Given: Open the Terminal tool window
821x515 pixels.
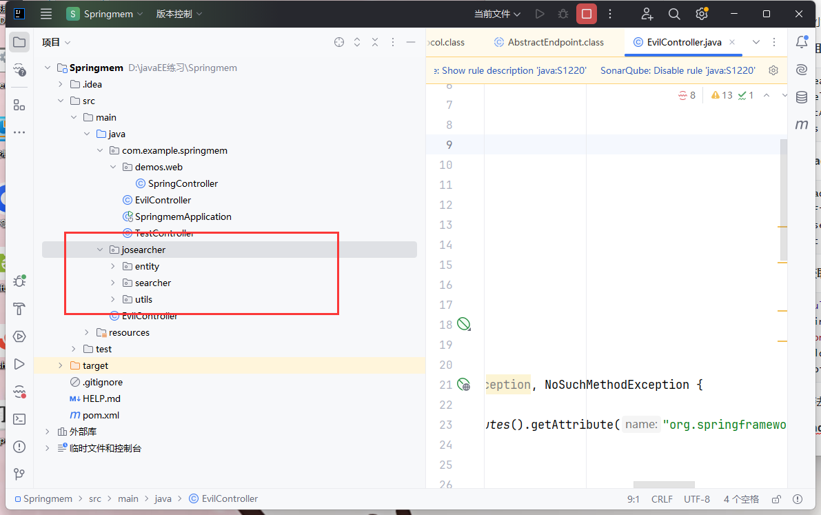Looking at the screenshot, I should 19,418.
